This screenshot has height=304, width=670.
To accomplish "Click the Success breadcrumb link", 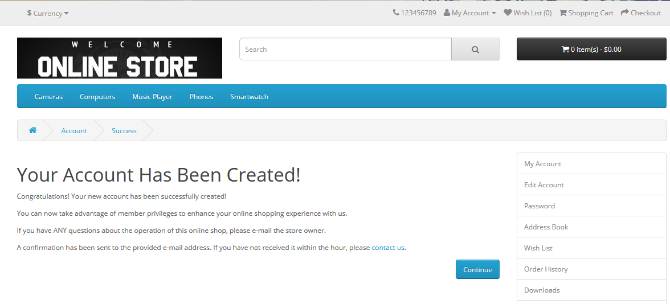I will coord(124,131).
